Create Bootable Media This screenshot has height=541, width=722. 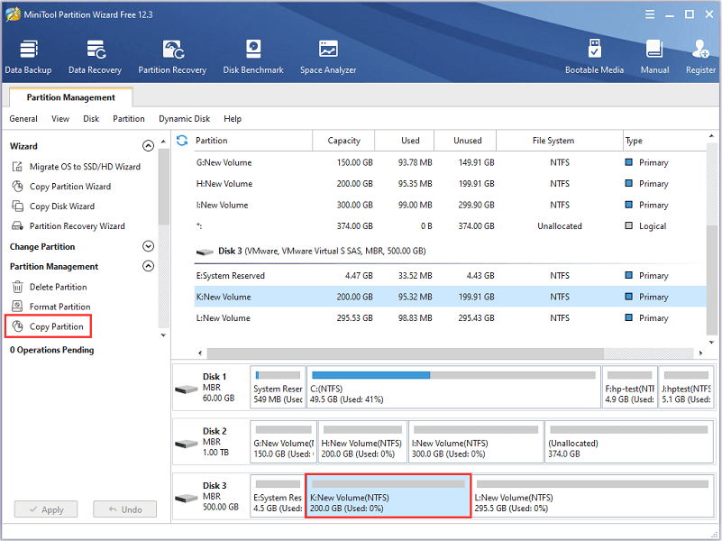[x=594, y=57]
